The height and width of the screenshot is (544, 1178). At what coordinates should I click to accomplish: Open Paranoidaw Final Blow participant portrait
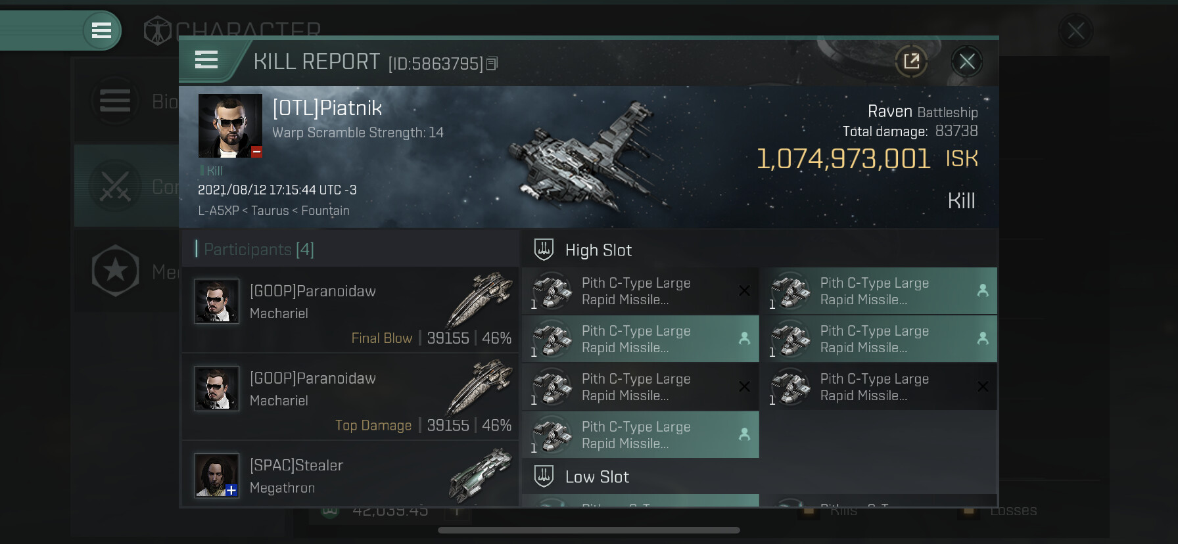216,302
